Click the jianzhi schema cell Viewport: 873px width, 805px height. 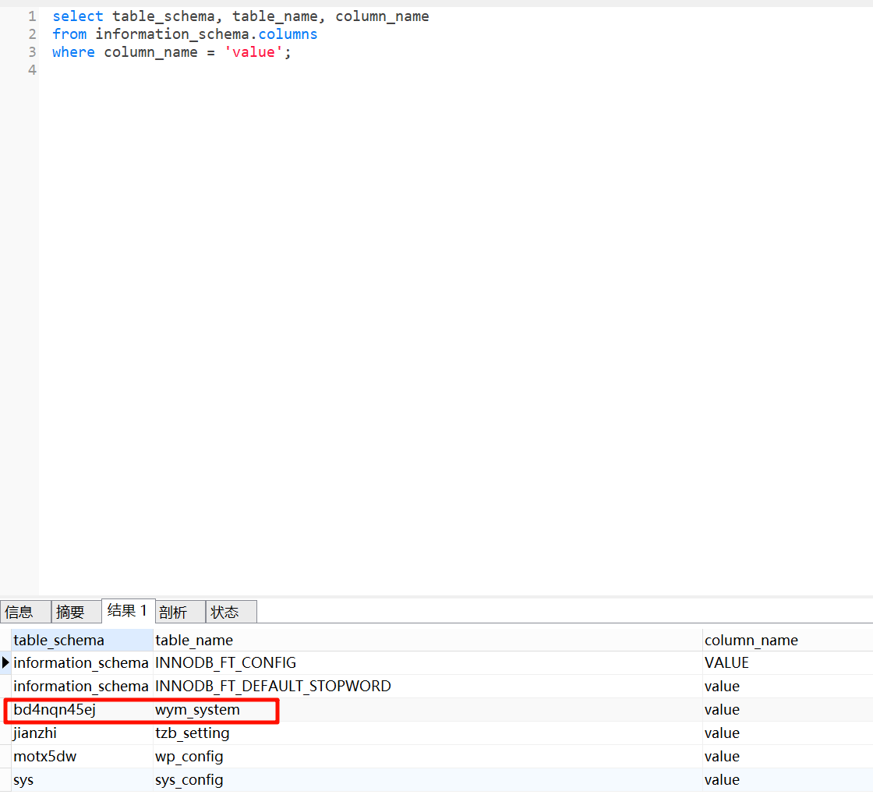(x=35, y=733)
